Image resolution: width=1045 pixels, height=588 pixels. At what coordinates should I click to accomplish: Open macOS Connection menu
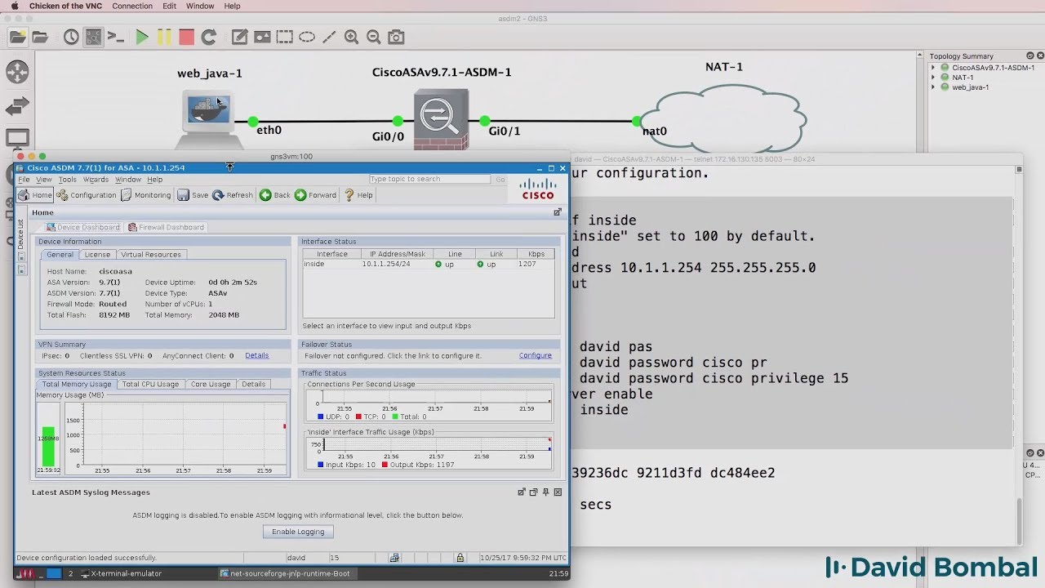click(x=132, y=6)
